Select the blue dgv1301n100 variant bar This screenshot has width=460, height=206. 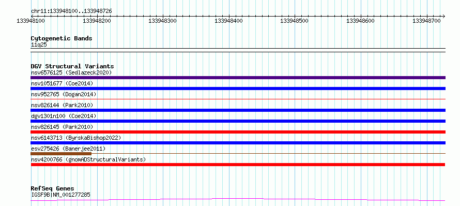(x=238, y=121)
